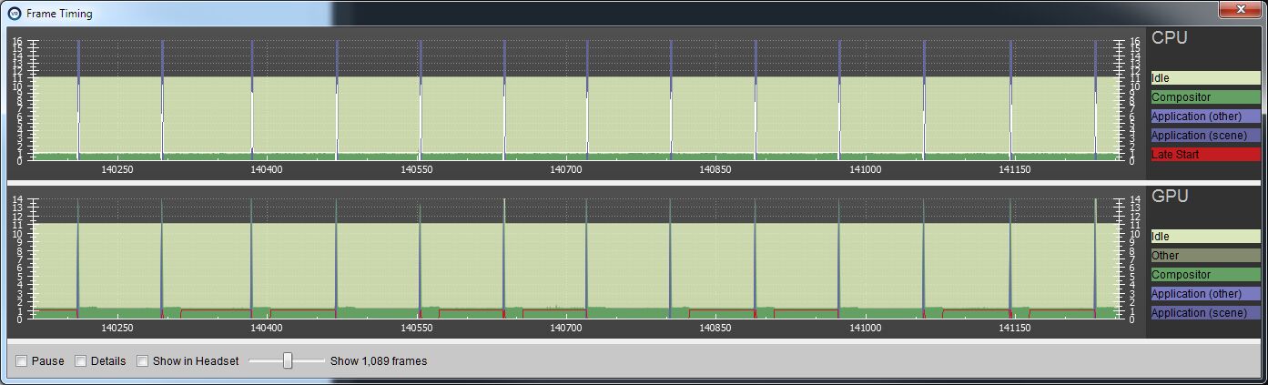
Task: Select GPU Application (scene) legend entry
Action: [1205, 313]
